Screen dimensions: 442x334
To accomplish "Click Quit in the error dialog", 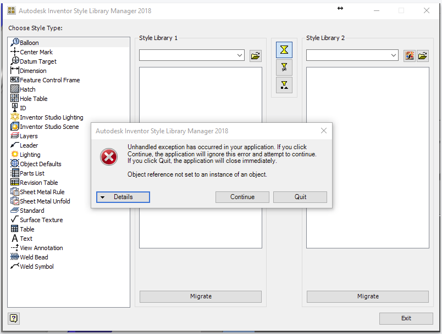I will click(x=300, y=197).
